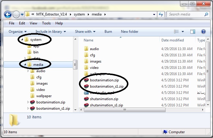Click the change view icon

[176, 32]
